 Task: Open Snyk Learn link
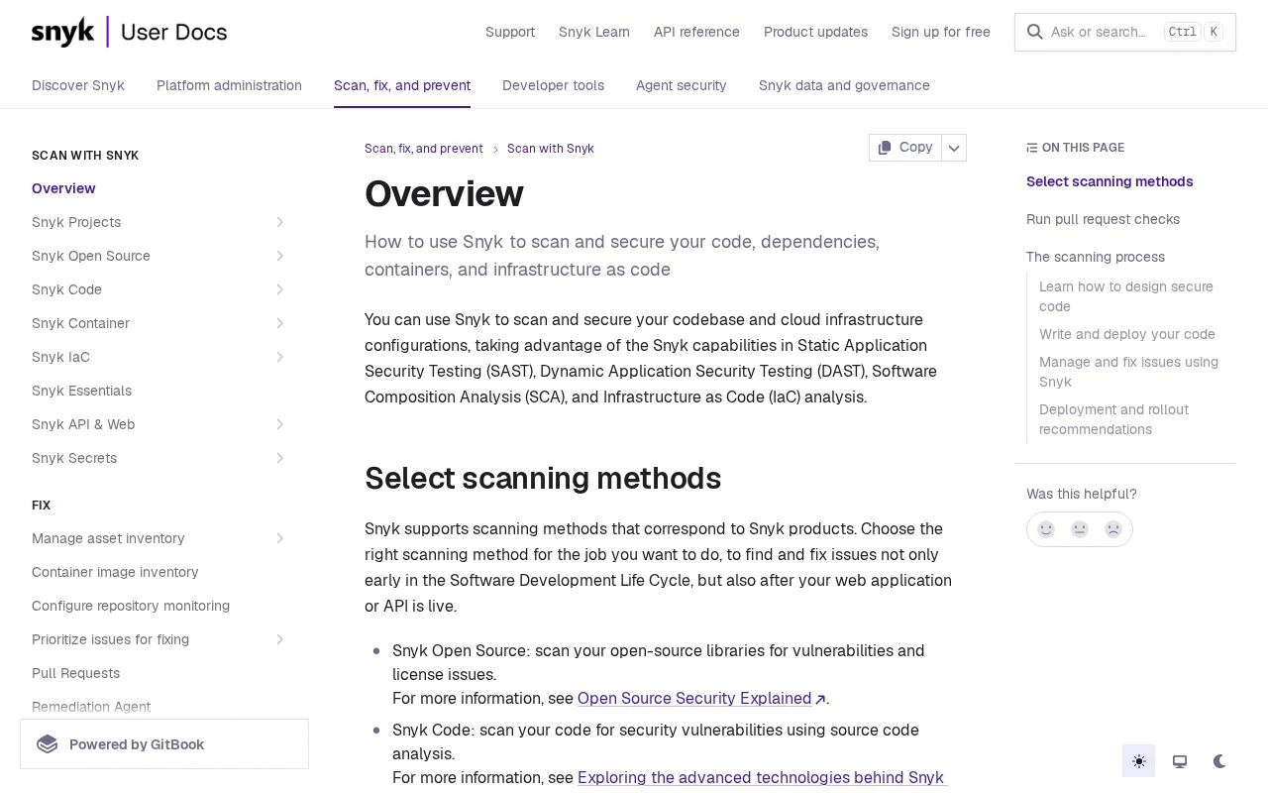point(594,32)
